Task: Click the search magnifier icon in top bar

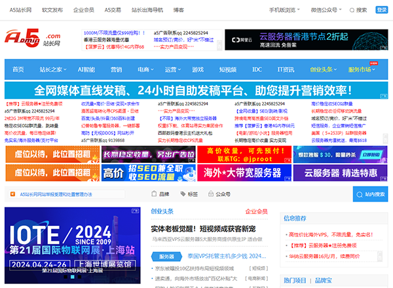Action: (352, 10)
